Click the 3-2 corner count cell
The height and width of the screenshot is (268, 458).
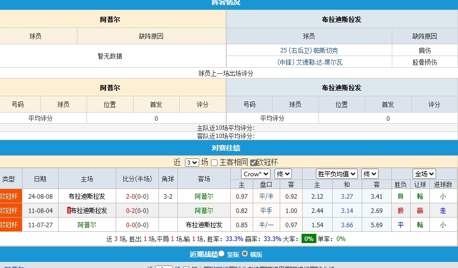tap(168, 196)
